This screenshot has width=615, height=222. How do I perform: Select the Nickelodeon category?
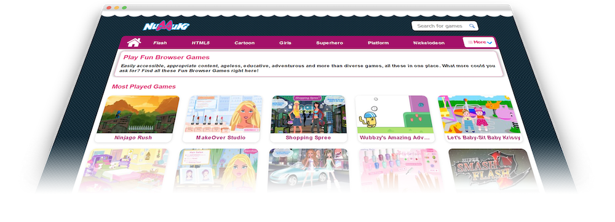pos(429,43)
